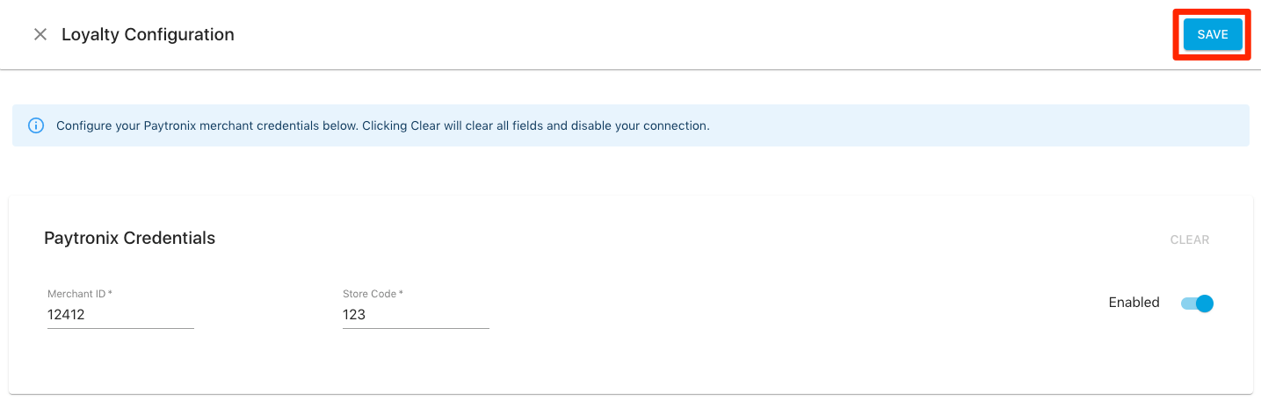Save the loyalty configuration

(x=1212, y=35)
